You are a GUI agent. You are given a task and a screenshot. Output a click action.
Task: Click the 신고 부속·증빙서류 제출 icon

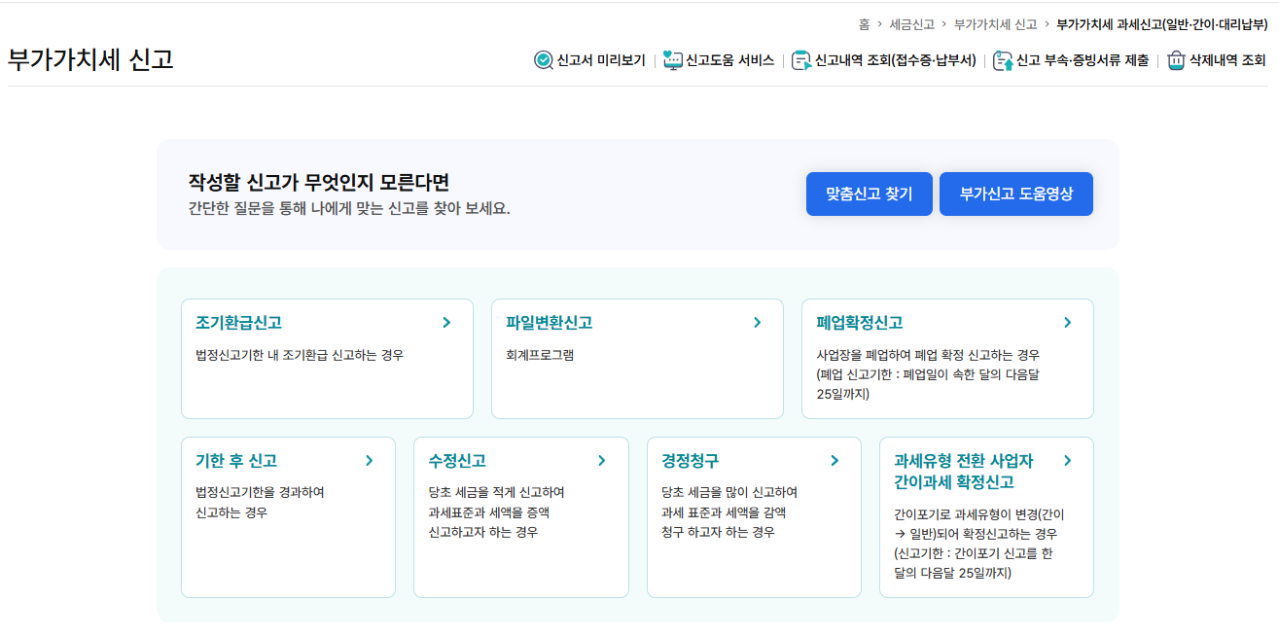tap(1003, 60)
